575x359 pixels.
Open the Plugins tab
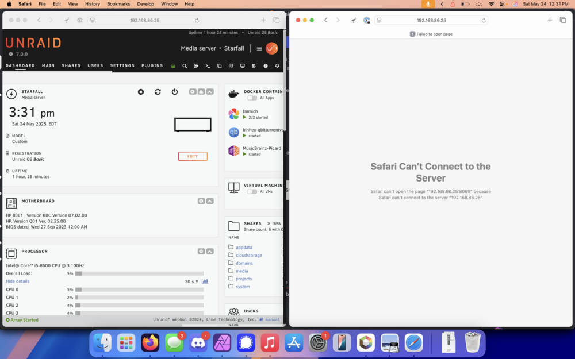coord(152,66)
